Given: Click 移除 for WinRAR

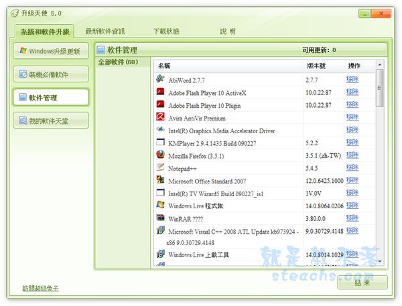Looking at the screenshot, I should coord(352,218).
